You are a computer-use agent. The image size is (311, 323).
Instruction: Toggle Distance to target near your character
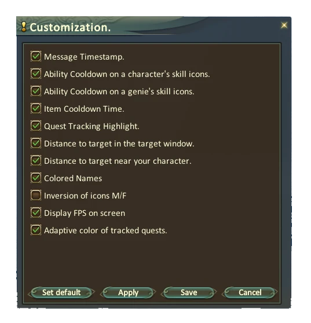(x=36, y=160)
